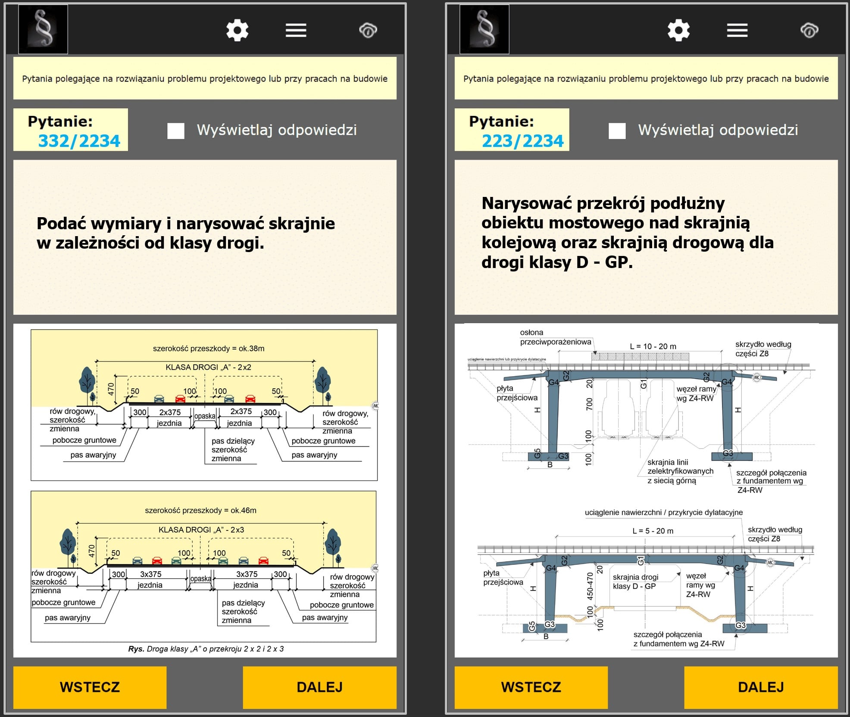
Task: Enable Wyświetlaj odpowiedzi checkbox in right panel
Action: click(x=617, y=131)
